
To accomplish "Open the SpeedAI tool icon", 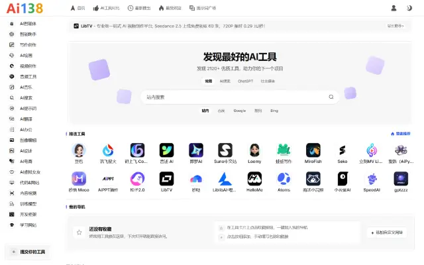I will (372, 179).
